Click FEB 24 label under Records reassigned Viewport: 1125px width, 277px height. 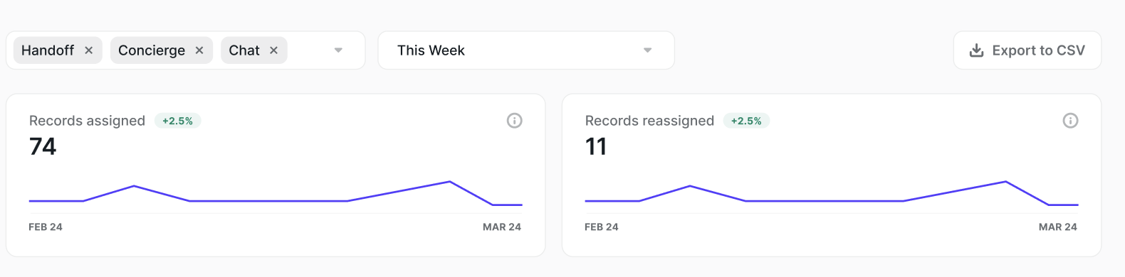pos(602,227)
